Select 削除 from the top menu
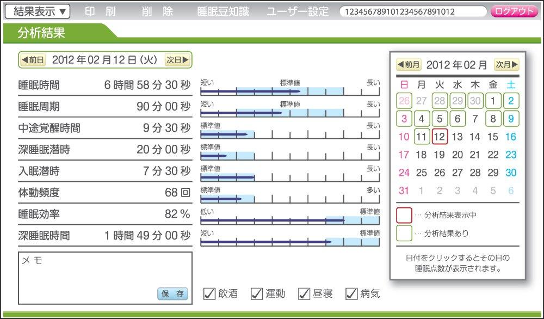Image resolution: width=544 pixels, height=319 pixels. point(158,11)
